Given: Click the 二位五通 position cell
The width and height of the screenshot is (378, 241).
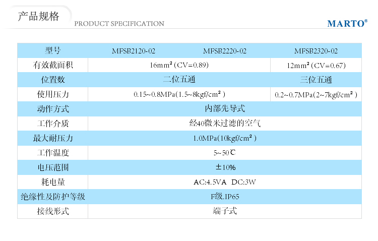Looking at the screenshot, I should [179, 79].
